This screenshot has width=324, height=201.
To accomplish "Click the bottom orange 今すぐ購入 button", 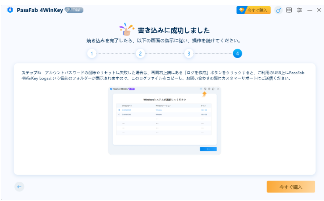I will click(291, 187).
